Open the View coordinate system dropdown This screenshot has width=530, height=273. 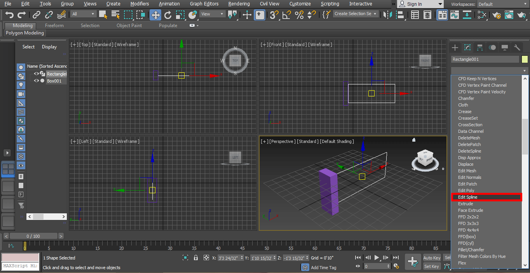click(x=211, y=13)
